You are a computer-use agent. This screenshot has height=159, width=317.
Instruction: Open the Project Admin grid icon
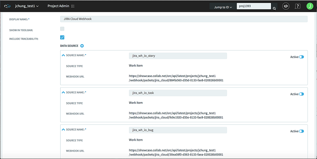coord(73,6)
